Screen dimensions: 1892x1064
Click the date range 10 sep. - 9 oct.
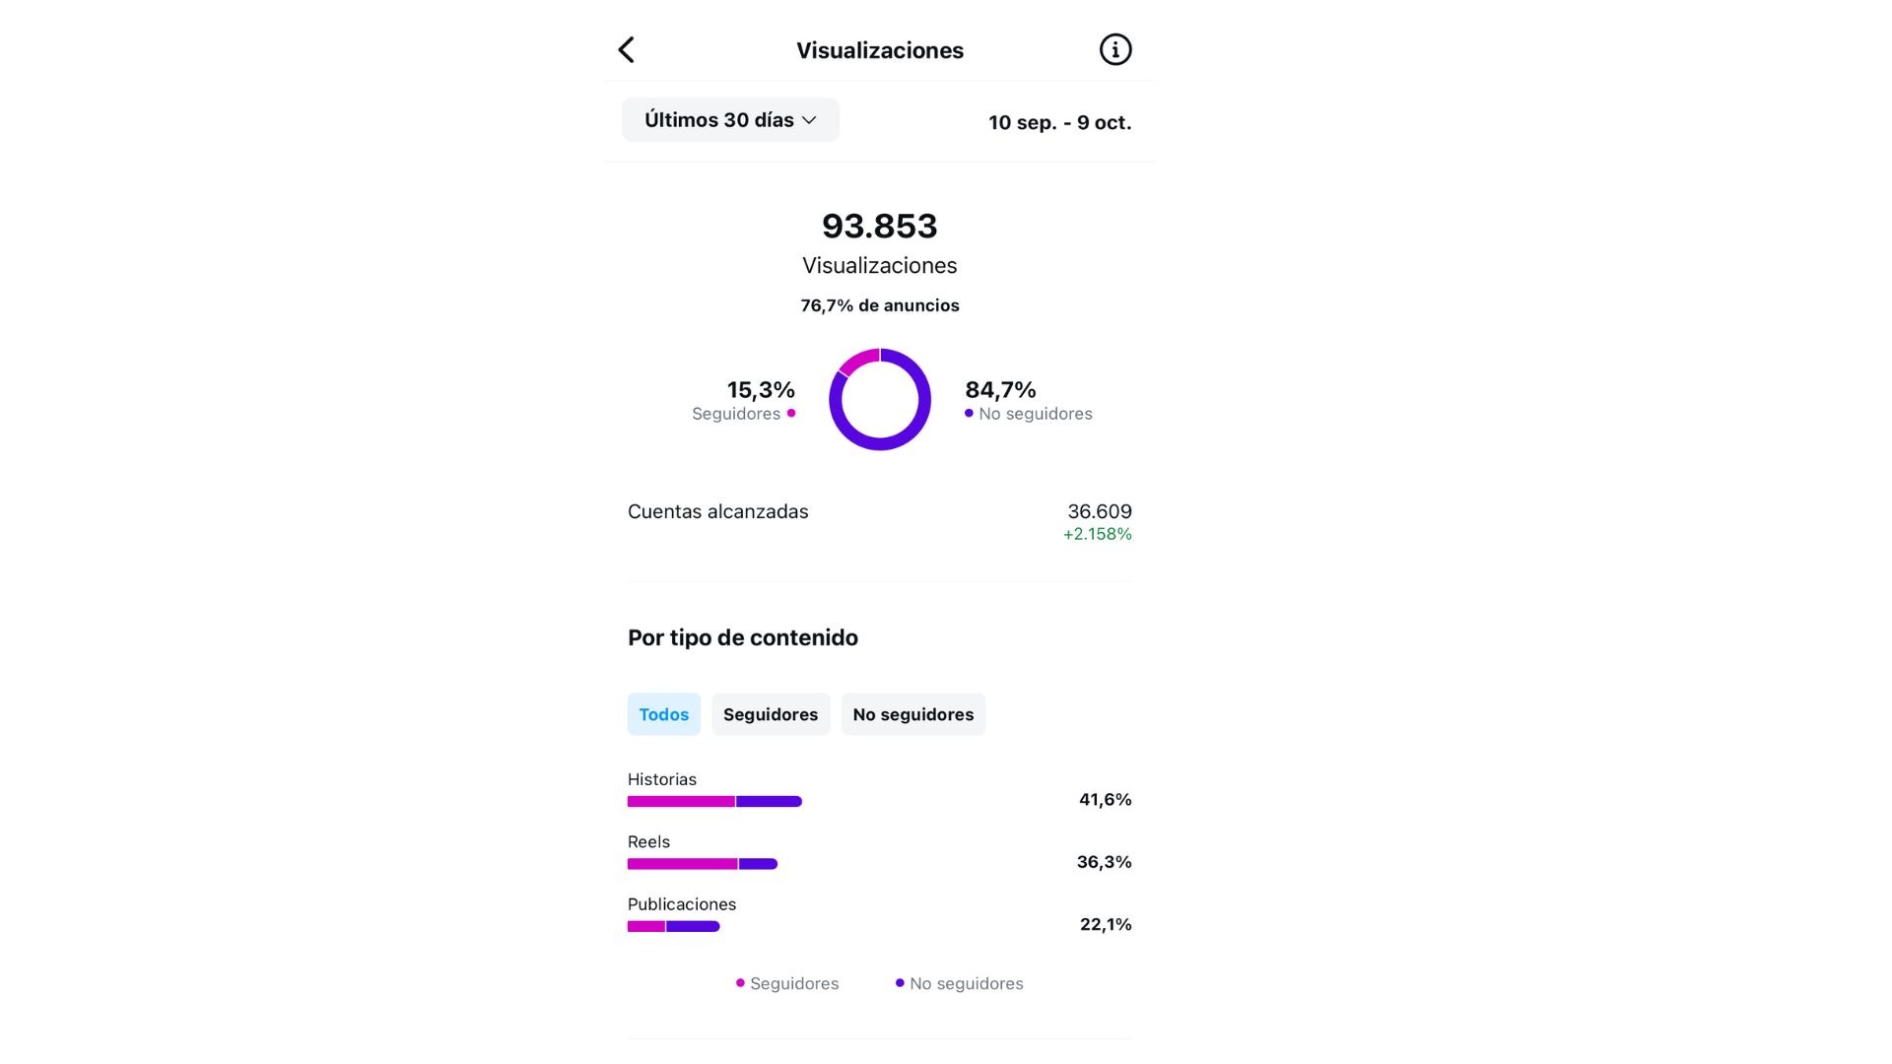(x=1060, y=122)
